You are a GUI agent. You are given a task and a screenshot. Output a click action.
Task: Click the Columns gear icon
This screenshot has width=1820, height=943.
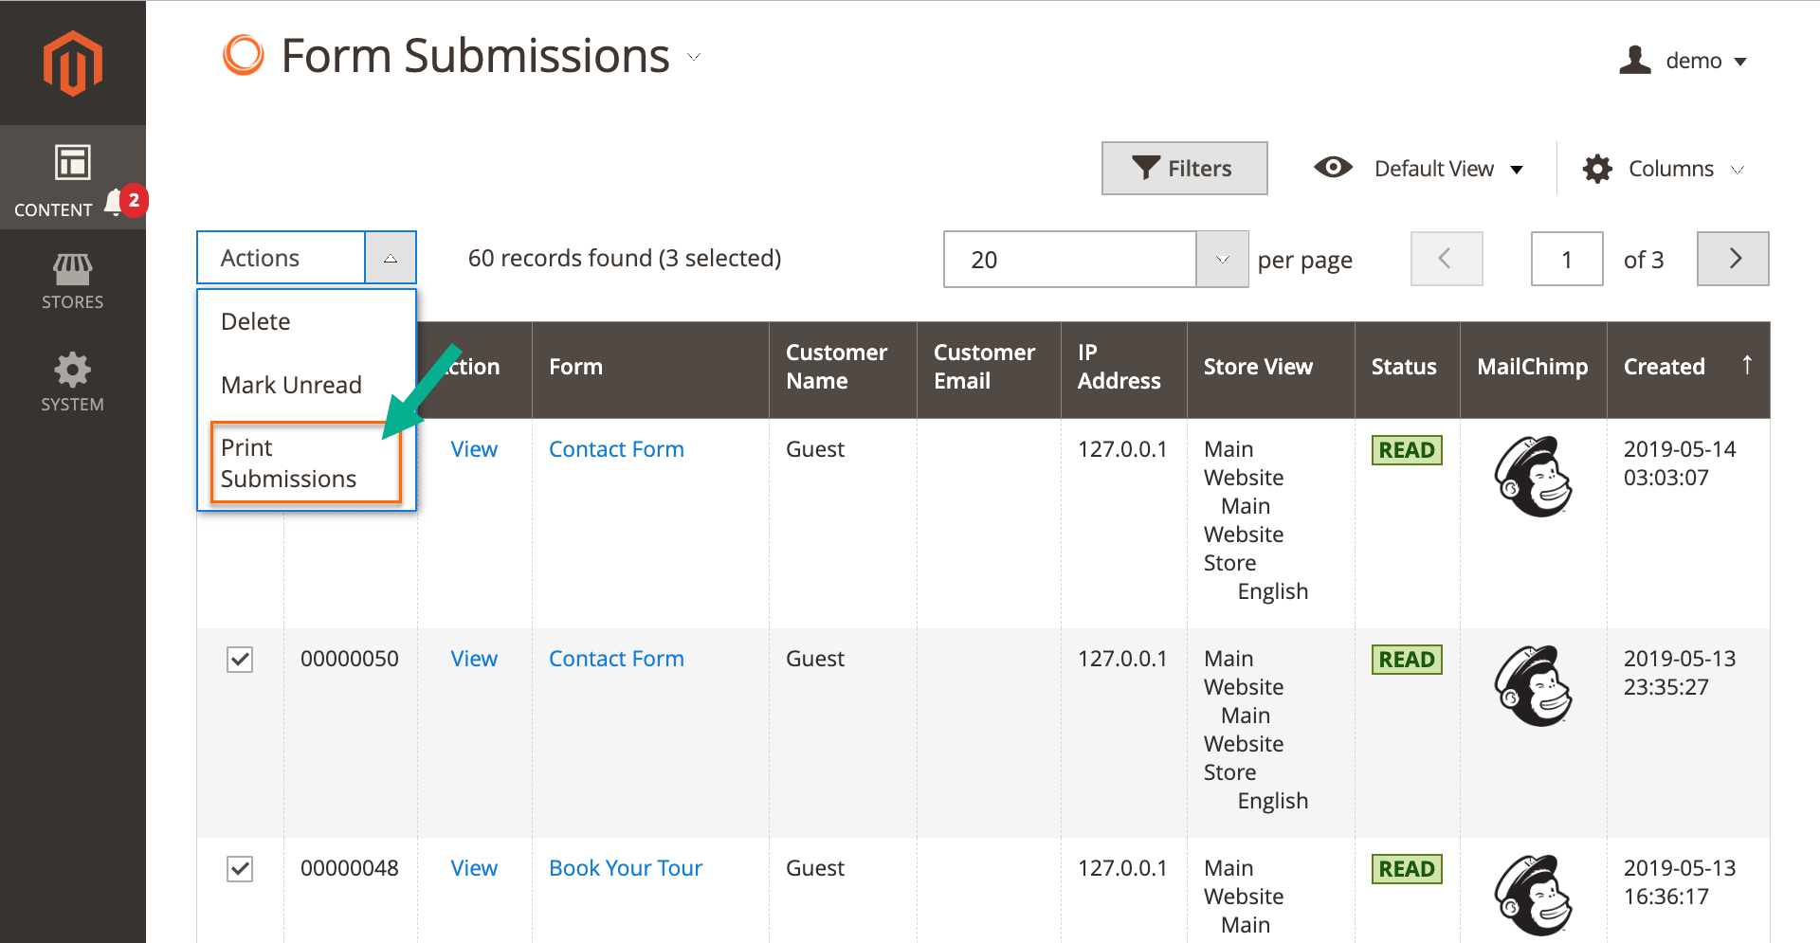(x=1597, y=169)
